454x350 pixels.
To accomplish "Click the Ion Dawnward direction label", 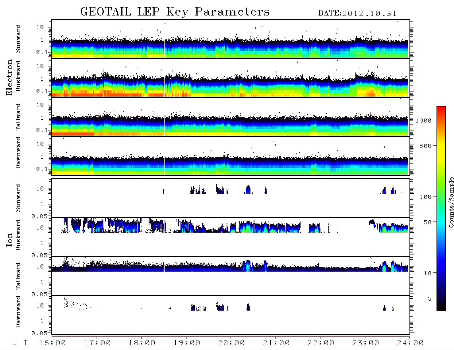I will point(18,312).
